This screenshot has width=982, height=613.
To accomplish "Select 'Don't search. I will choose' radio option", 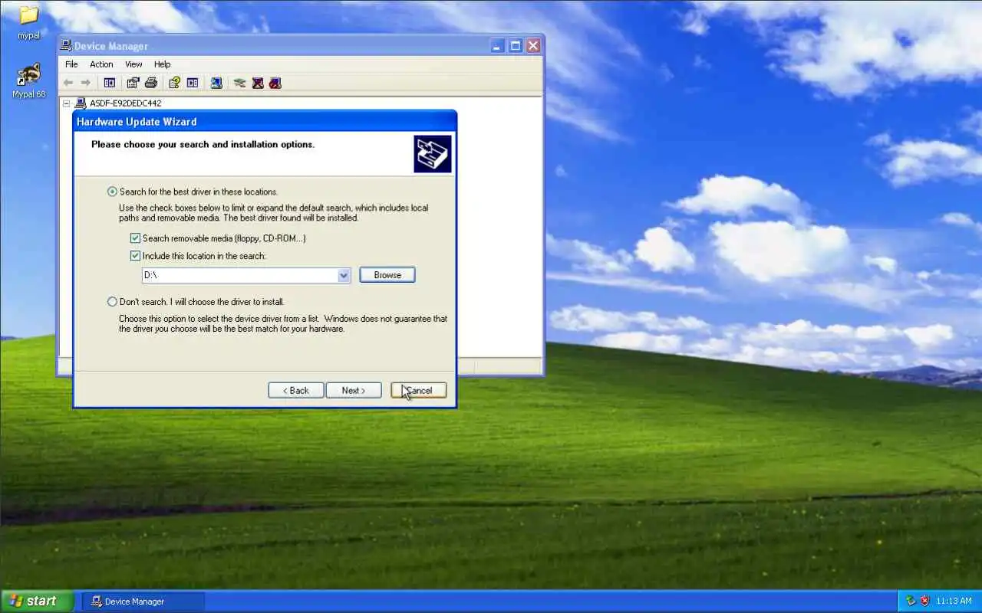I will click(x=112, y=302).
